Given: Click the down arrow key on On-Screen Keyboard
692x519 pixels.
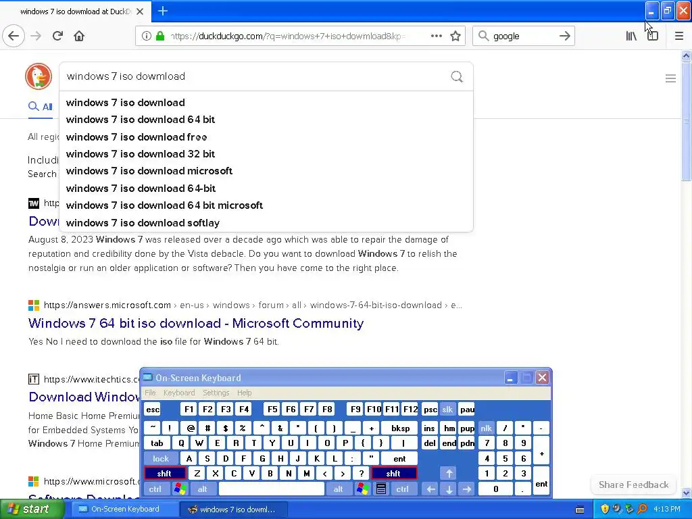Looking at the screenshot, I should click(x=449, y=489).
